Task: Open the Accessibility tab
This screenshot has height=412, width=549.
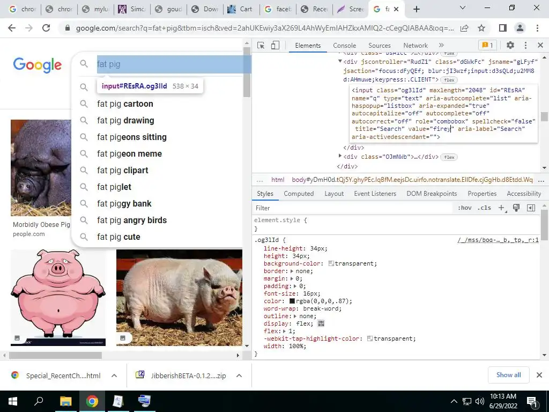Action: point(524,194)
